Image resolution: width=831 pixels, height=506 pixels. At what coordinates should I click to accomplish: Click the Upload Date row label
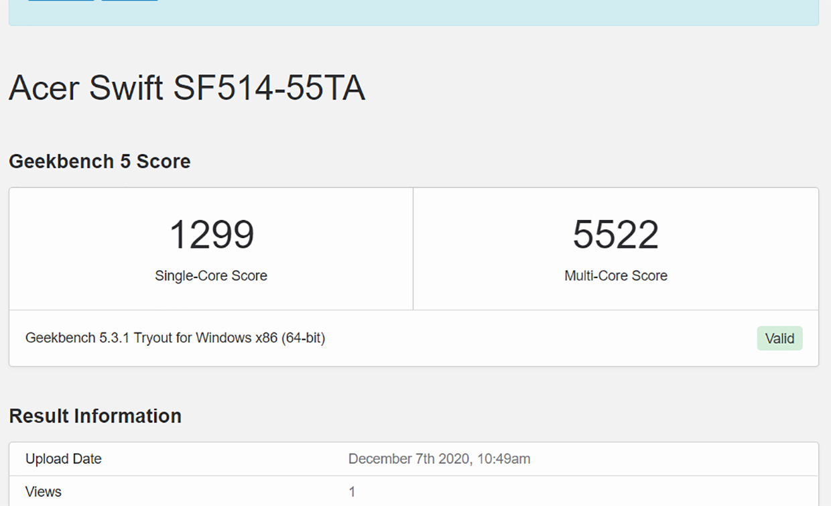tap(64, 459)
